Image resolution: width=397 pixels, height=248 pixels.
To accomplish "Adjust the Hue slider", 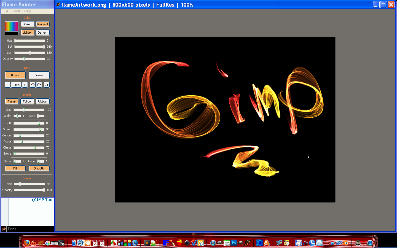I will pos(30,41).
